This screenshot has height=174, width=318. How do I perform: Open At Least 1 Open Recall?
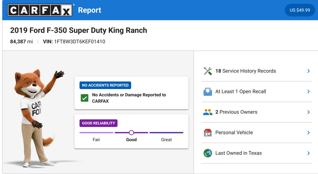(257, 92)
